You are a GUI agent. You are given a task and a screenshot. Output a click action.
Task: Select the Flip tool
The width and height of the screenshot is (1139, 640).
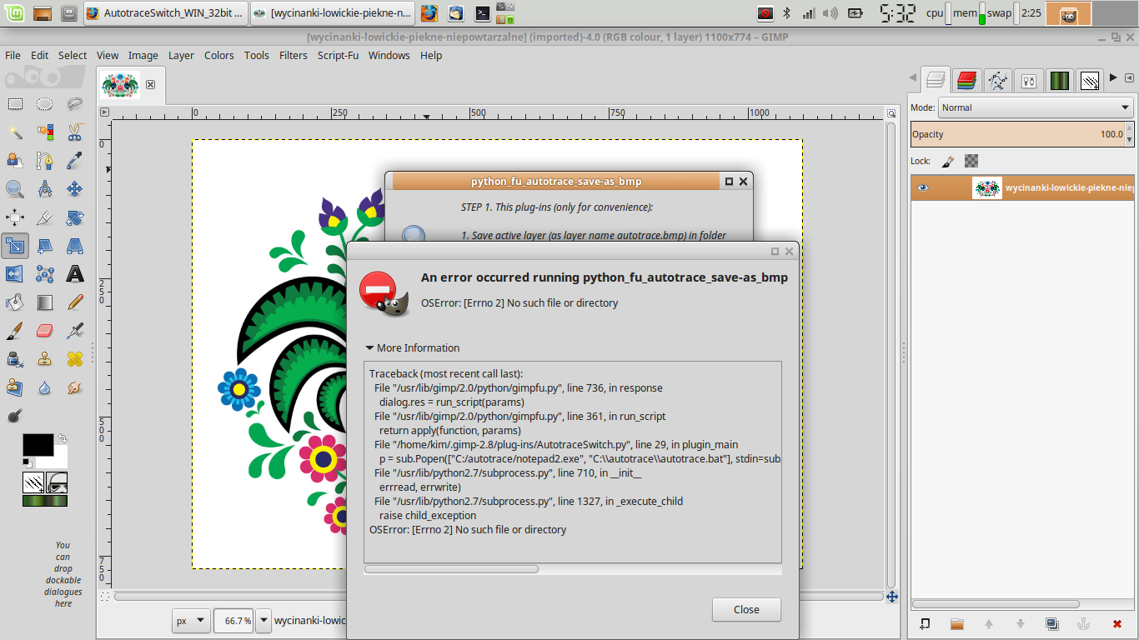click(x=15, y=274)
